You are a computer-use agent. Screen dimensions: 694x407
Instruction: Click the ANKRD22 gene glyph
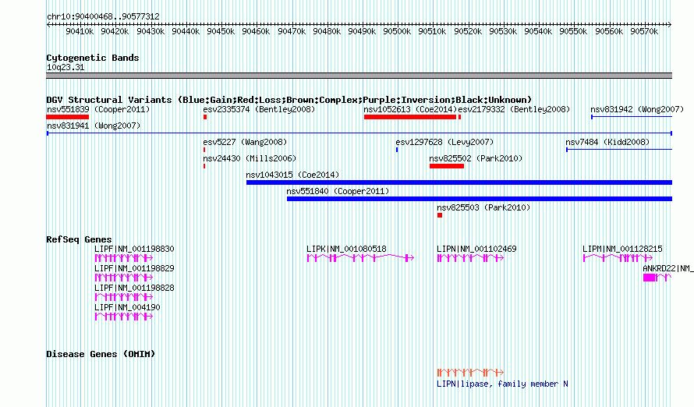coord(657,278)
